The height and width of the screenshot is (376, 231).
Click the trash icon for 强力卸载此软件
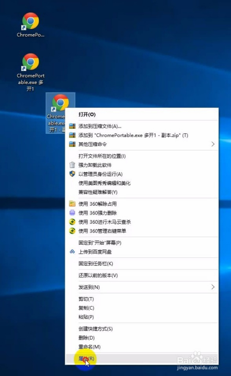click(72, 165)
